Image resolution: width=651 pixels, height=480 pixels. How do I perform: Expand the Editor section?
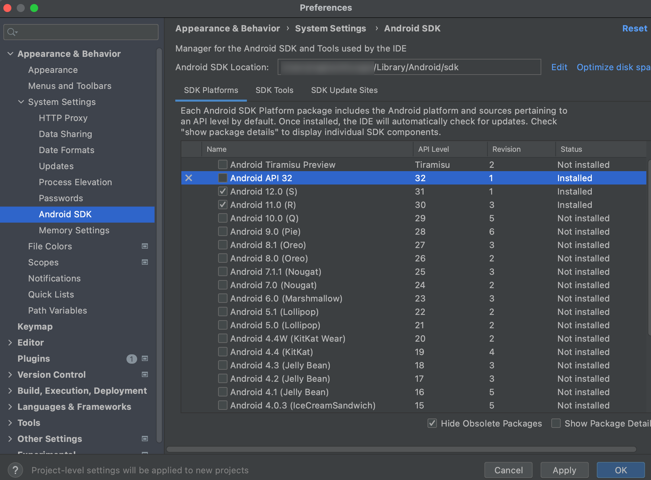point(10,342)
